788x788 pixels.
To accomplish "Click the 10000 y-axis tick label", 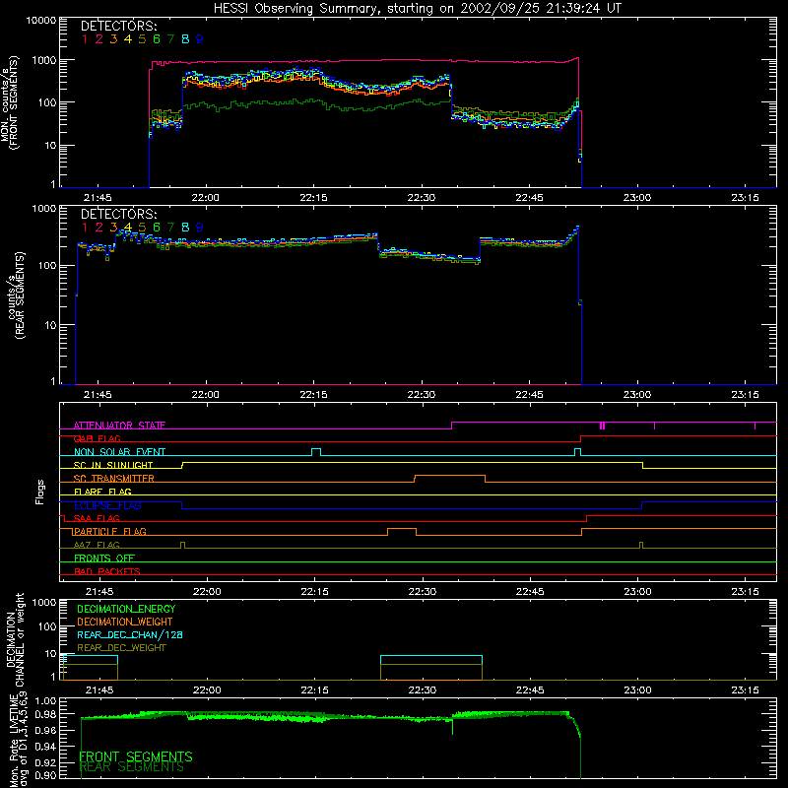I will point(41,20).
